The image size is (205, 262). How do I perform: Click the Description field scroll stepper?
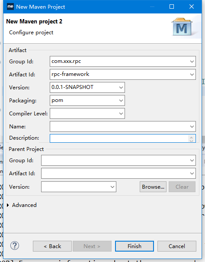click(x=191, y=138)
